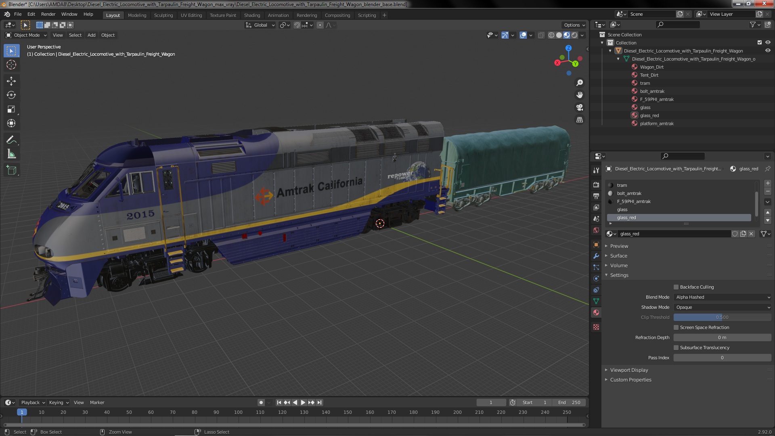Open the Texture properties tab
Screen dimensions: 775x436
596,327
